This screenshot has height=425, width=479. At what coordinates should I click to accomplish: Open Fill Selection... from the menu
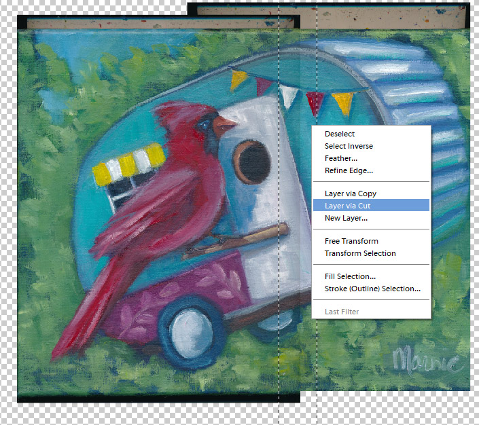tap(350, 276)
